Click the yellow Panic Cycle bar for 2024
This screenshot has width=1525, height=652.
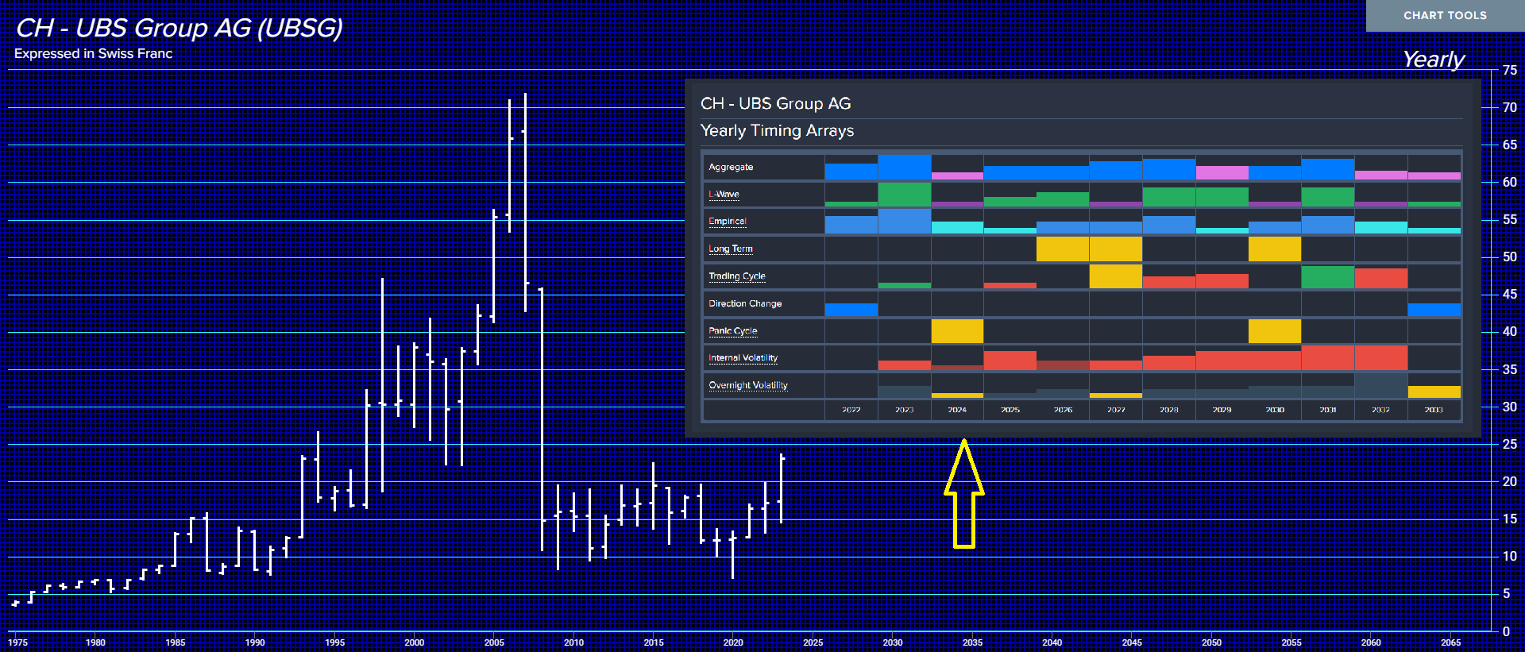[957, 330]
